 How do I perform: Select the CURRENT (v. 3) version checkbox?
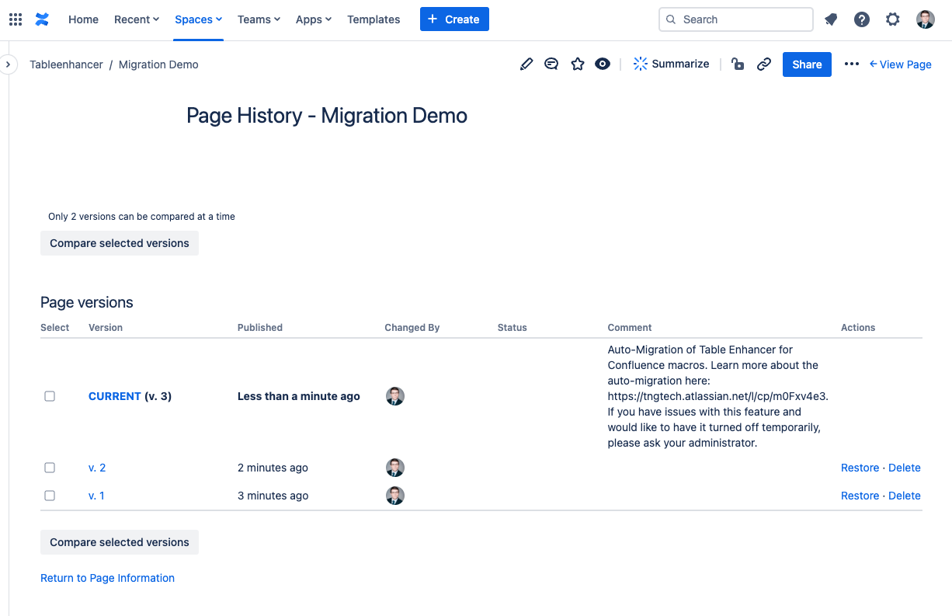coord(50,396)
